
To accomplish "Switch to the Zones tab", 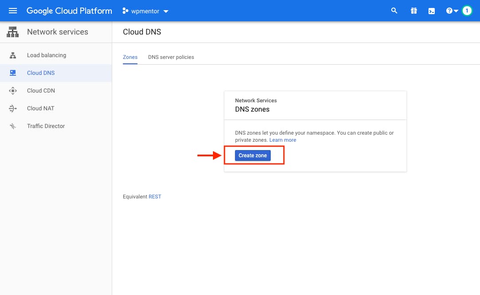I will (x=130, y=57).
